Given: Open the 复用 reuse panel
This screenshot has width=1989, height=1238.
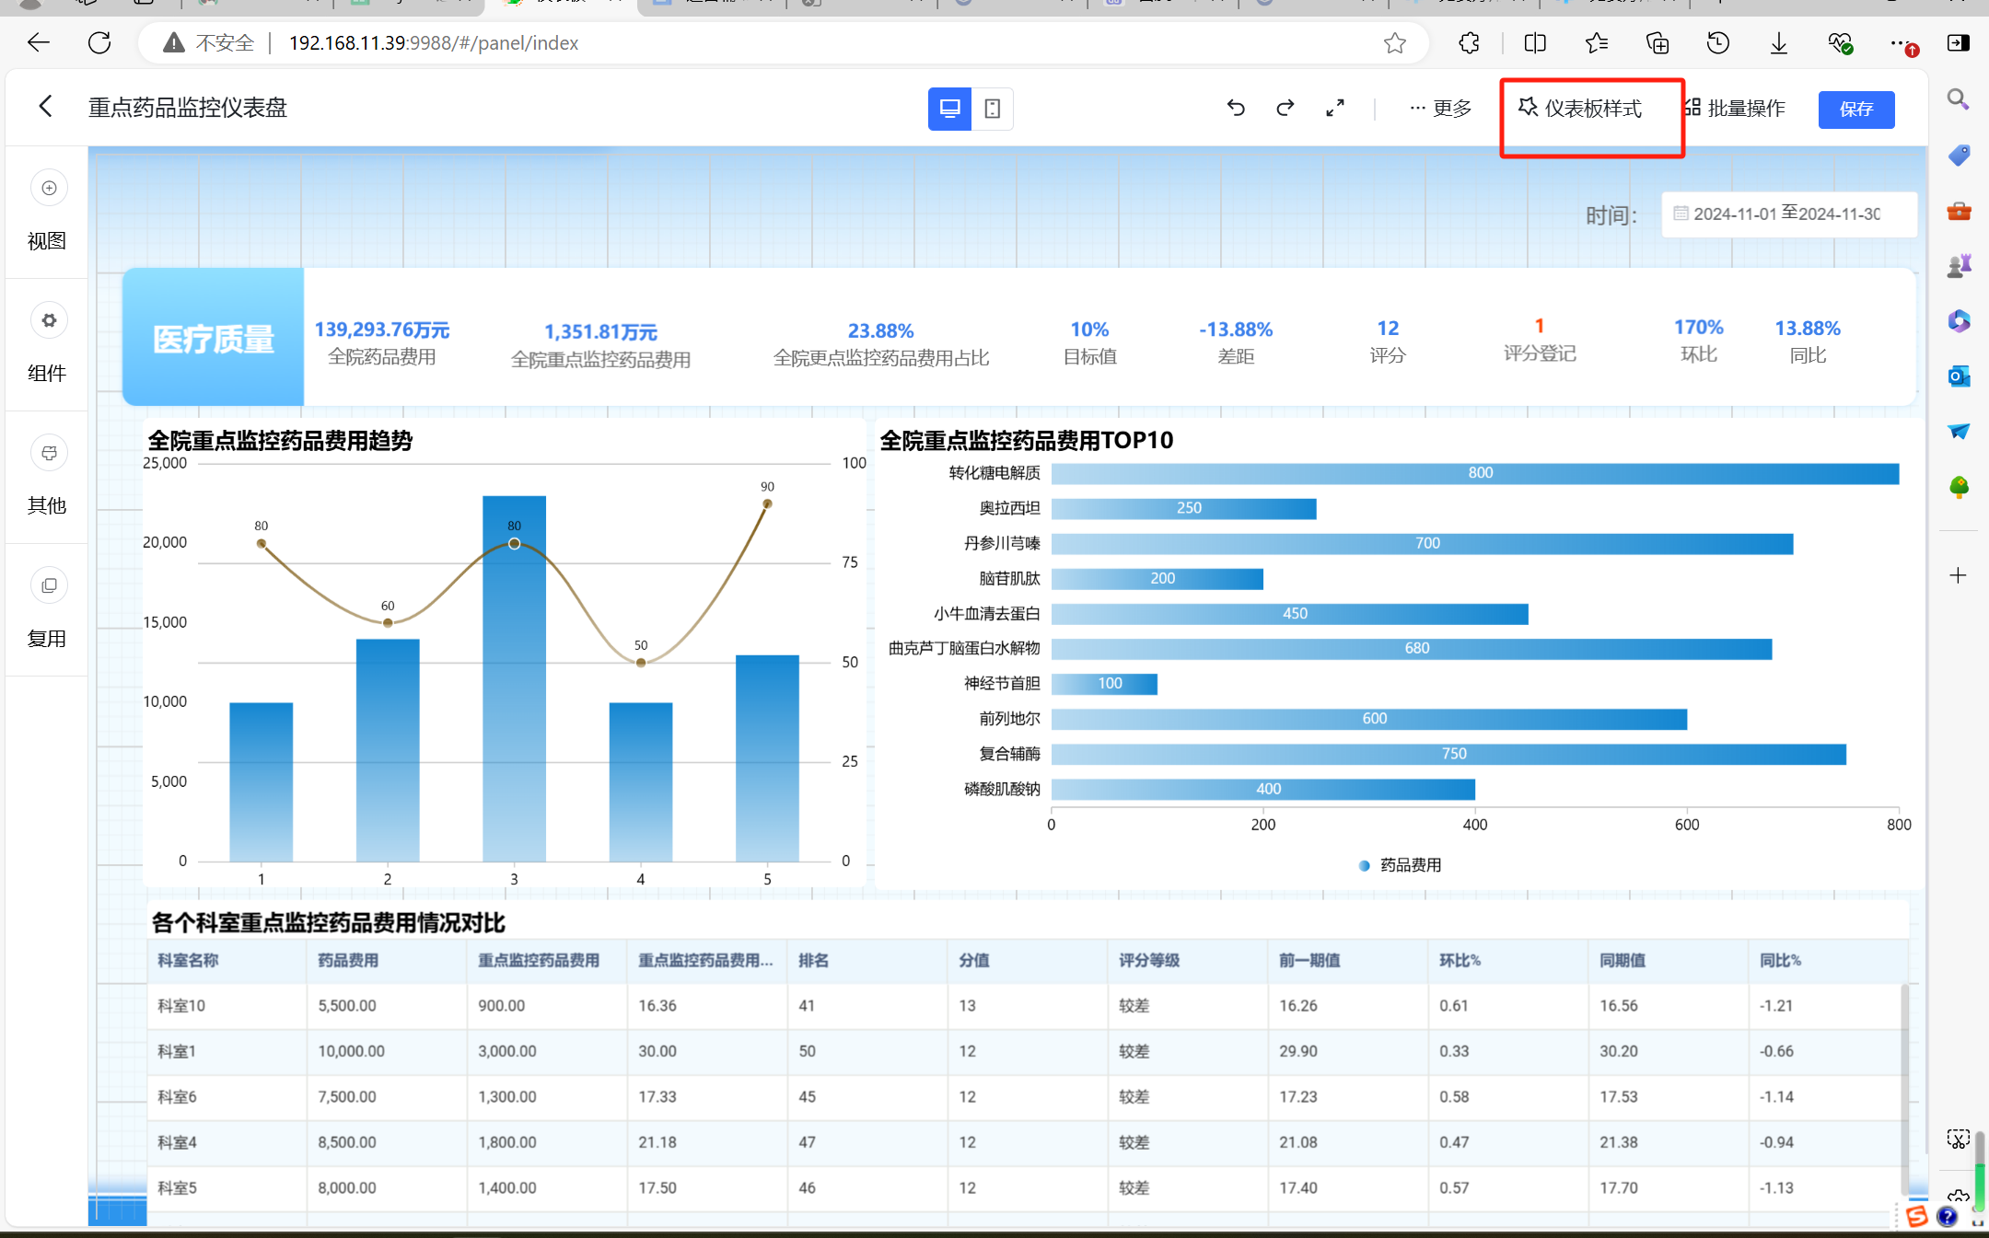Looking at the screenshot, I should [x=47, y=609].
